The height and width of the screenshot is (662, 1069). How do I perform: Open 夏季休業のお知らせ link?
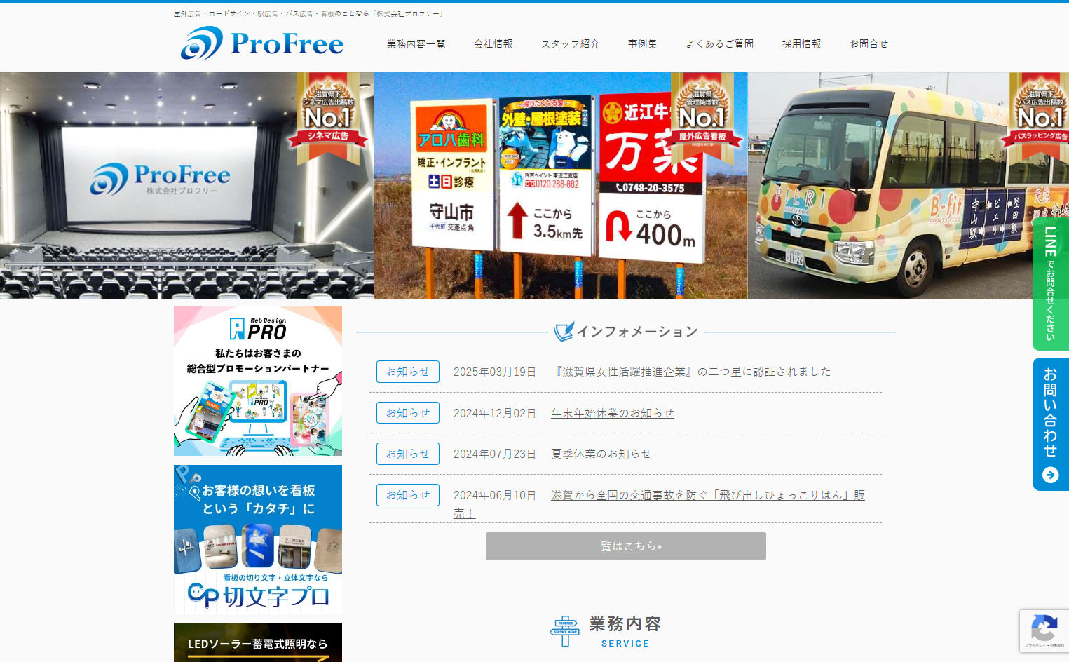(601, 454)
